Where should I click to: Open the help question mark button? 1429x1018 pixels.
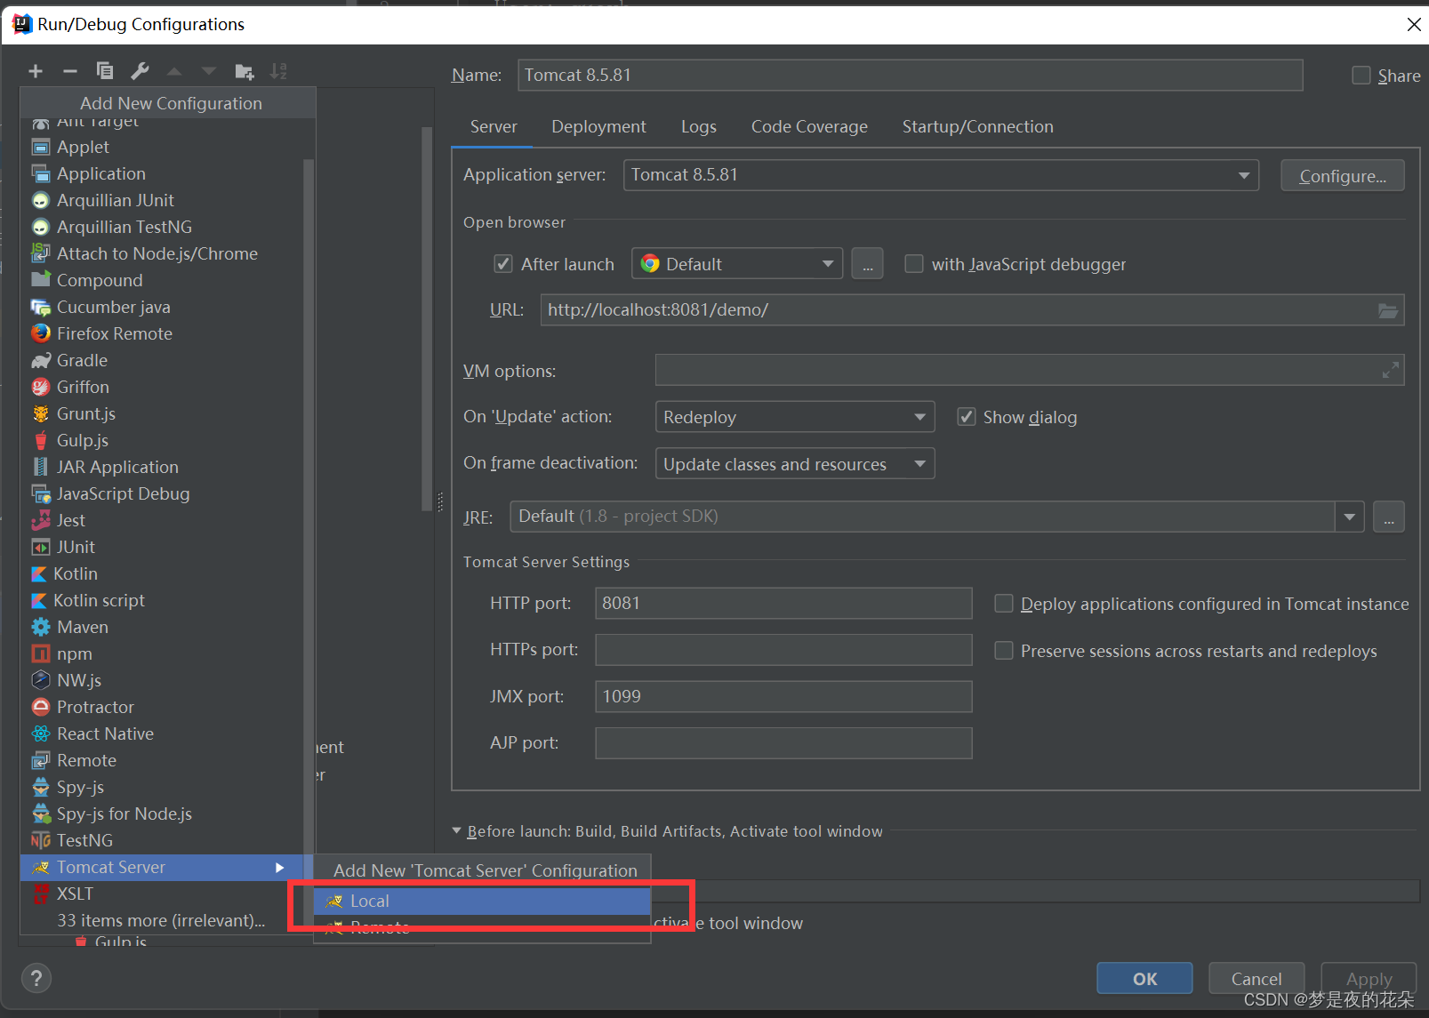click(x=36, y=979)
